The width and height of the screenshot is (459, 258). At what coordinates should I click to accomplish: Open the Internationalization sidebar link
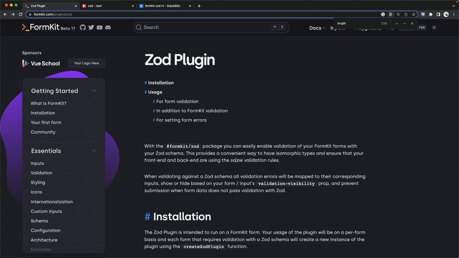tap(52, 202)
